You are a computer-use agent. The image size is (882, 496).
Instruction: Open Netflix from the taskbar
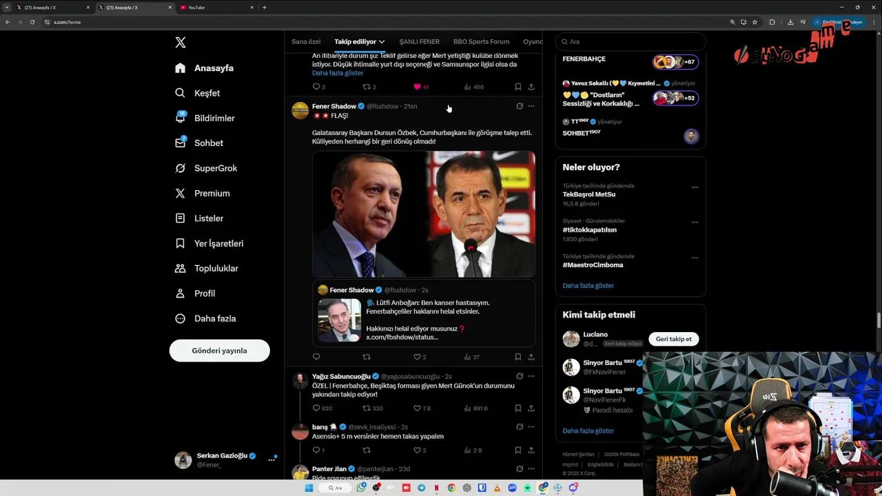pos(436,488)
